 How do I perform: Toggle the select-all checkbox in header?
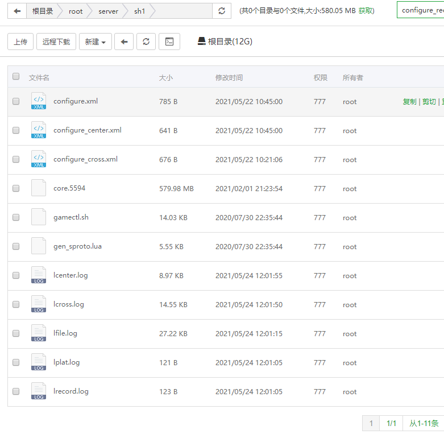16,77
